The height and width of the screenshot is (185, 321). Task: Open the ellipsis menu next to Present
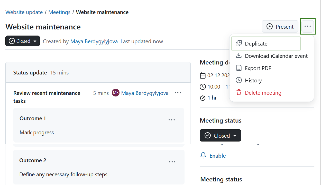click(x=308, y=26)
